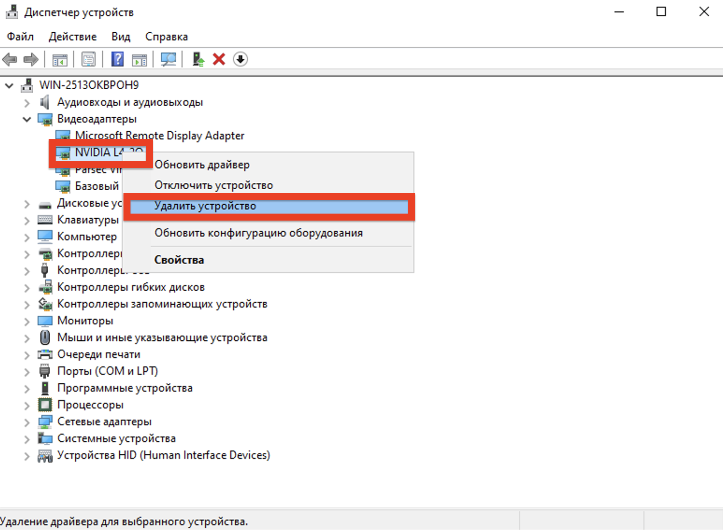
Task: Click the action pane toolbar icon
Action: [139, 59]
